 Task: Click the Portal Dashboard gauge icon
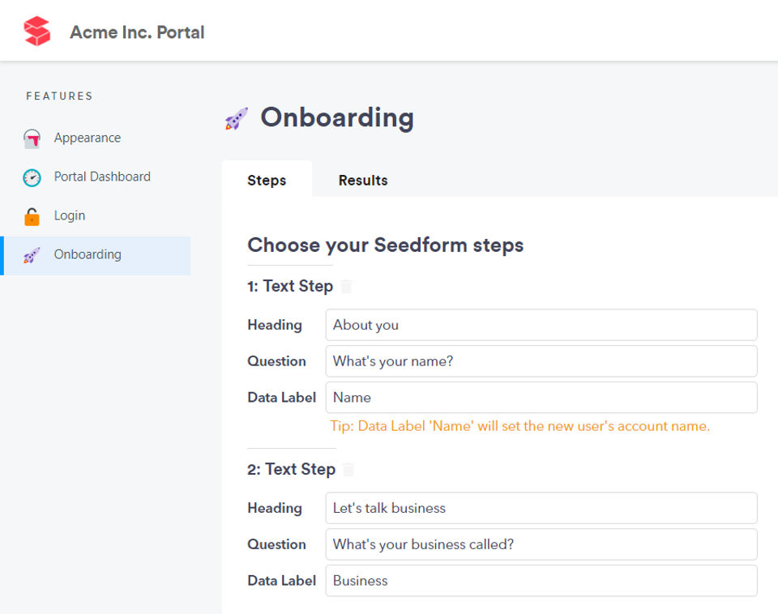[x=32, y=177]
